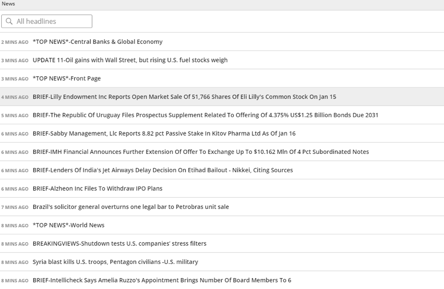The image size is (444, 289).
Task: Open the Brazil solicitor general Petrobras story
Action: (131, 207)
